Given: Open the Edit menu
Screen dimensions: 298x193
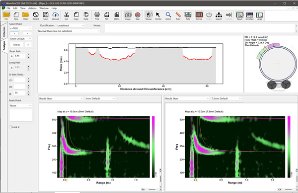Looking at the screenshot, I should pyautogui.click(x=15, y=8).
